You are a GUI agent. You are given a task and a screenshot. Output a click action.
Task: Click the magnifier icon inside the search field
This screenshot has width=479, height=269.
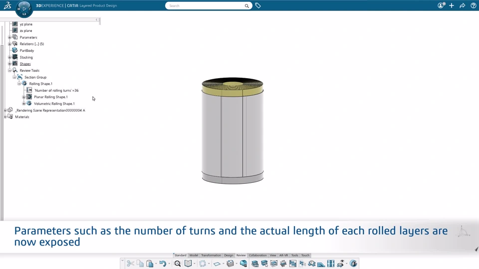point(247,6)
